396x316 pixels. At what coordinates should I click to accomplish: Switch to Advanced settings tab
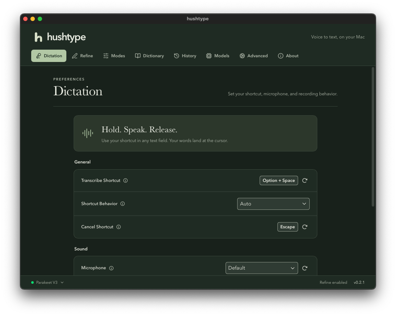pos(253,56)
